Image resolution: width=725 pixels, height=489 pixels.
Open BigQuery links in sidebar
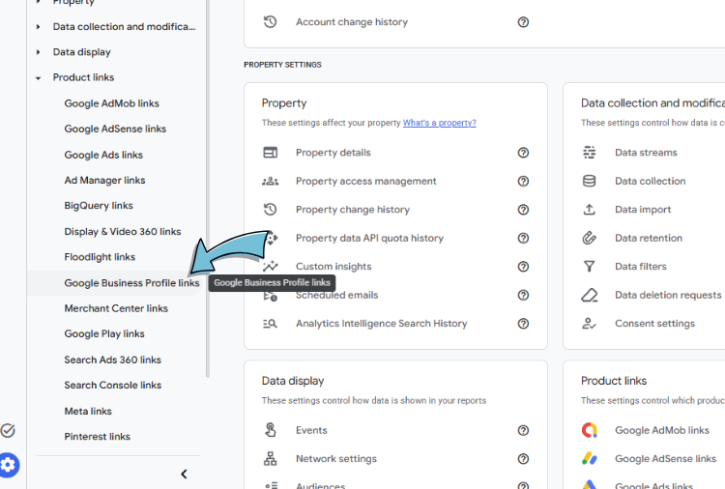tap(99, 206)
